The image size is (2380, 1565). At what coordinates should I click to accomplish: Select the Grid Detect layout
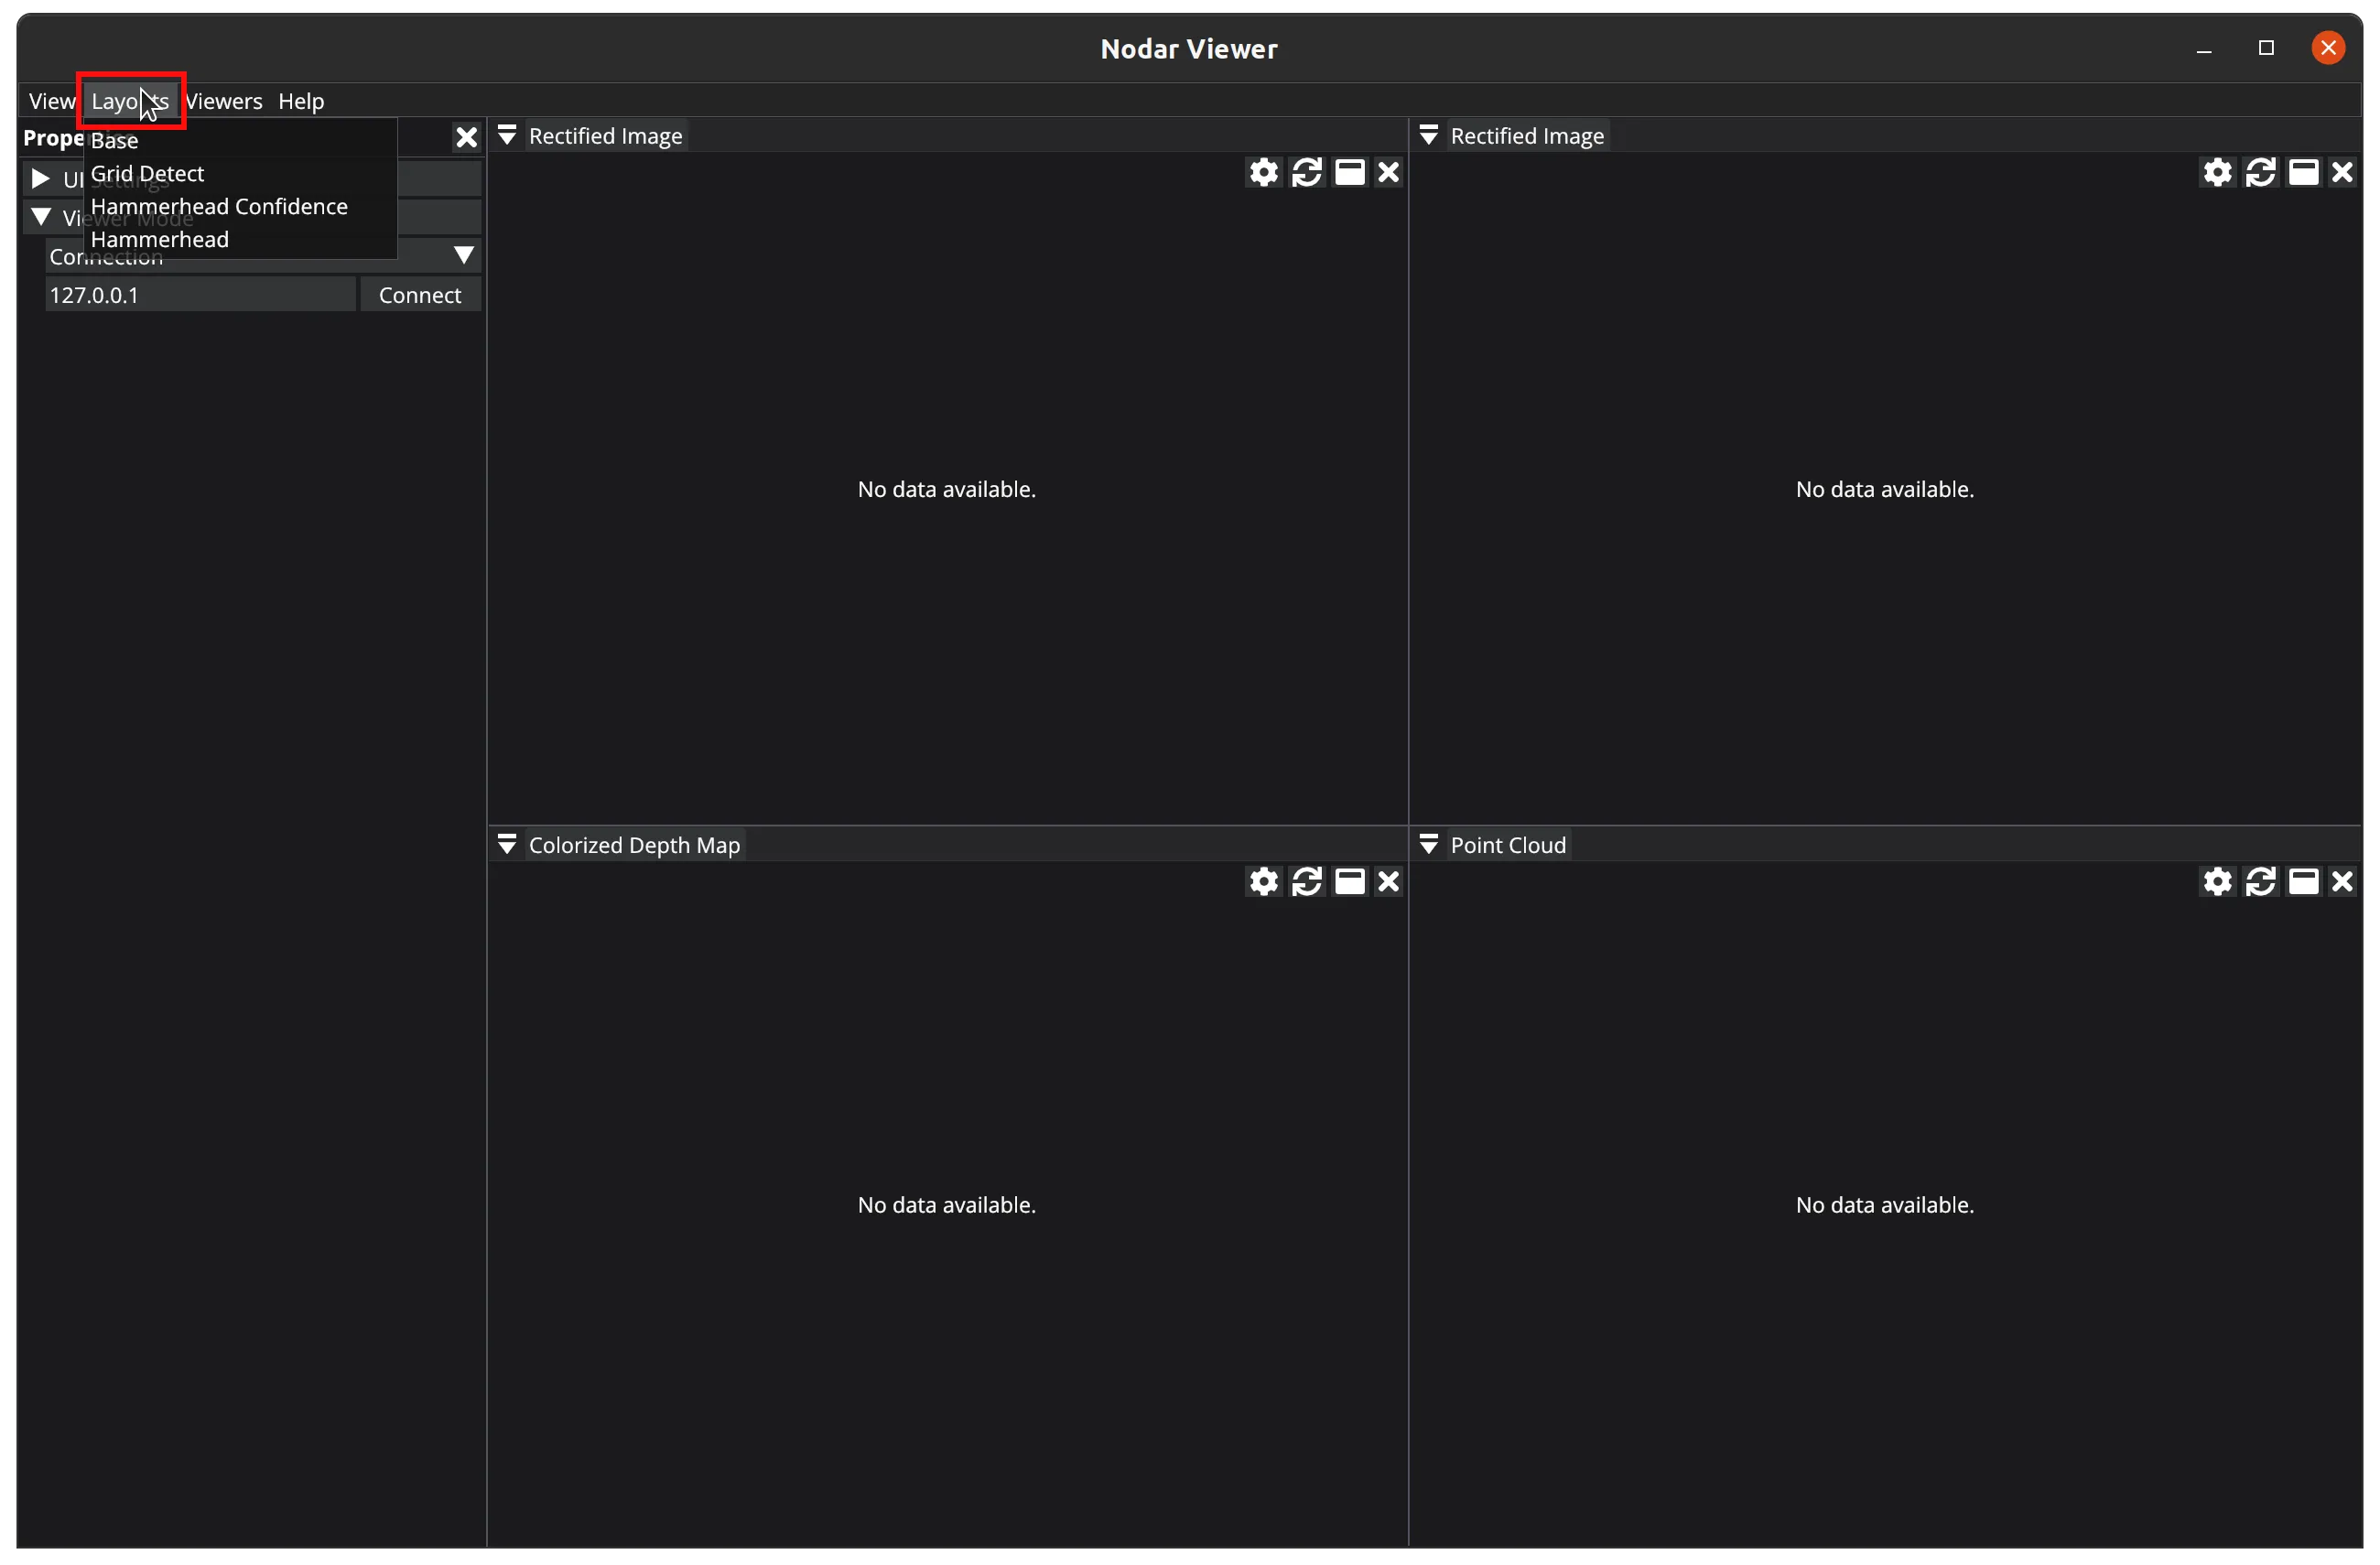[147, 174]
